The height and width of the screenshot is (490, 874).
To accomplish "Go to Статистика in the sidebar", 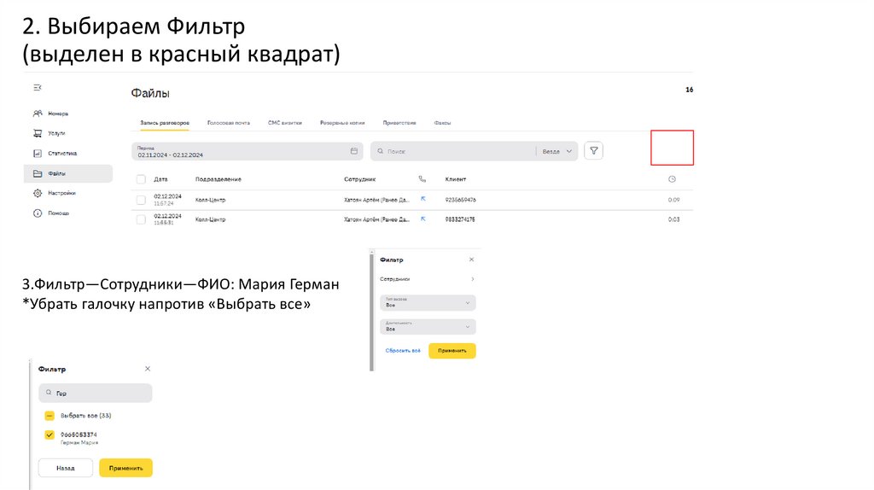I will 55,154.
